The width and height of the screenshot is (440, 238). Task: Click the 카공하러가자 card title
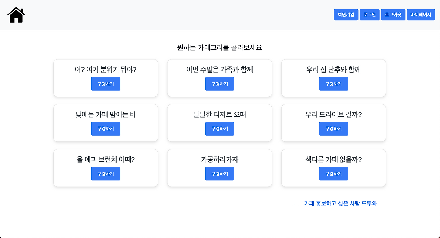click(x=220, y=159)
